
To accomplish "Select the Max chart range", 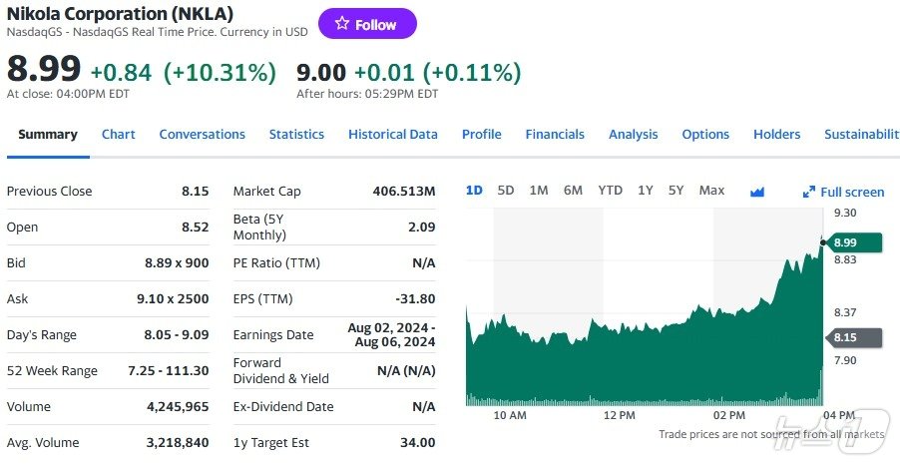I will 711,191.
